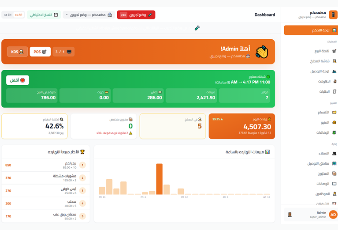Viewport: 338px width, 230px height.
Task: Click the chef icon on في المطبخ card
Action: [200, 120]
